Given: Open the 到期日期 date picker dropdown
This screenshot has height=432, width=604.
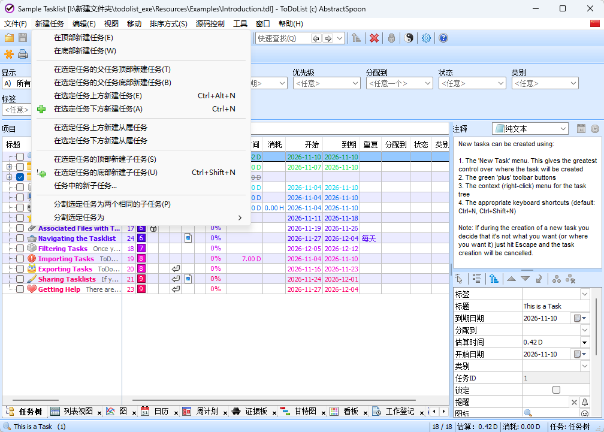Looking at the screenshot, I should pyautogui.click(x=584, y=318).
